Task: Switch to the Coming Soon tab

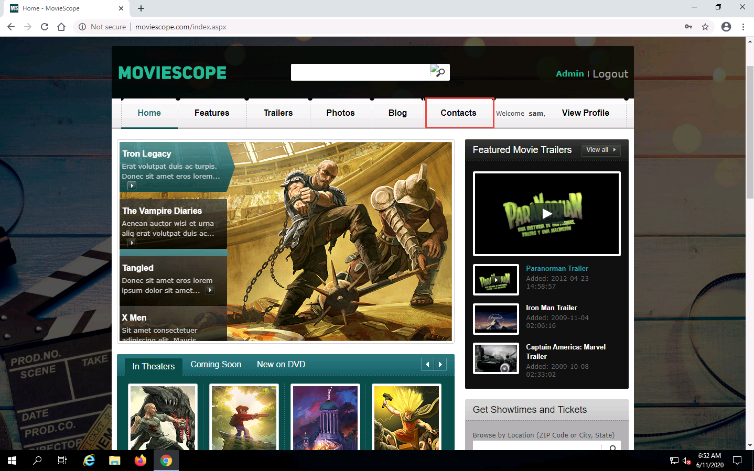Action: pyautogui.click(x=216, y=365)
